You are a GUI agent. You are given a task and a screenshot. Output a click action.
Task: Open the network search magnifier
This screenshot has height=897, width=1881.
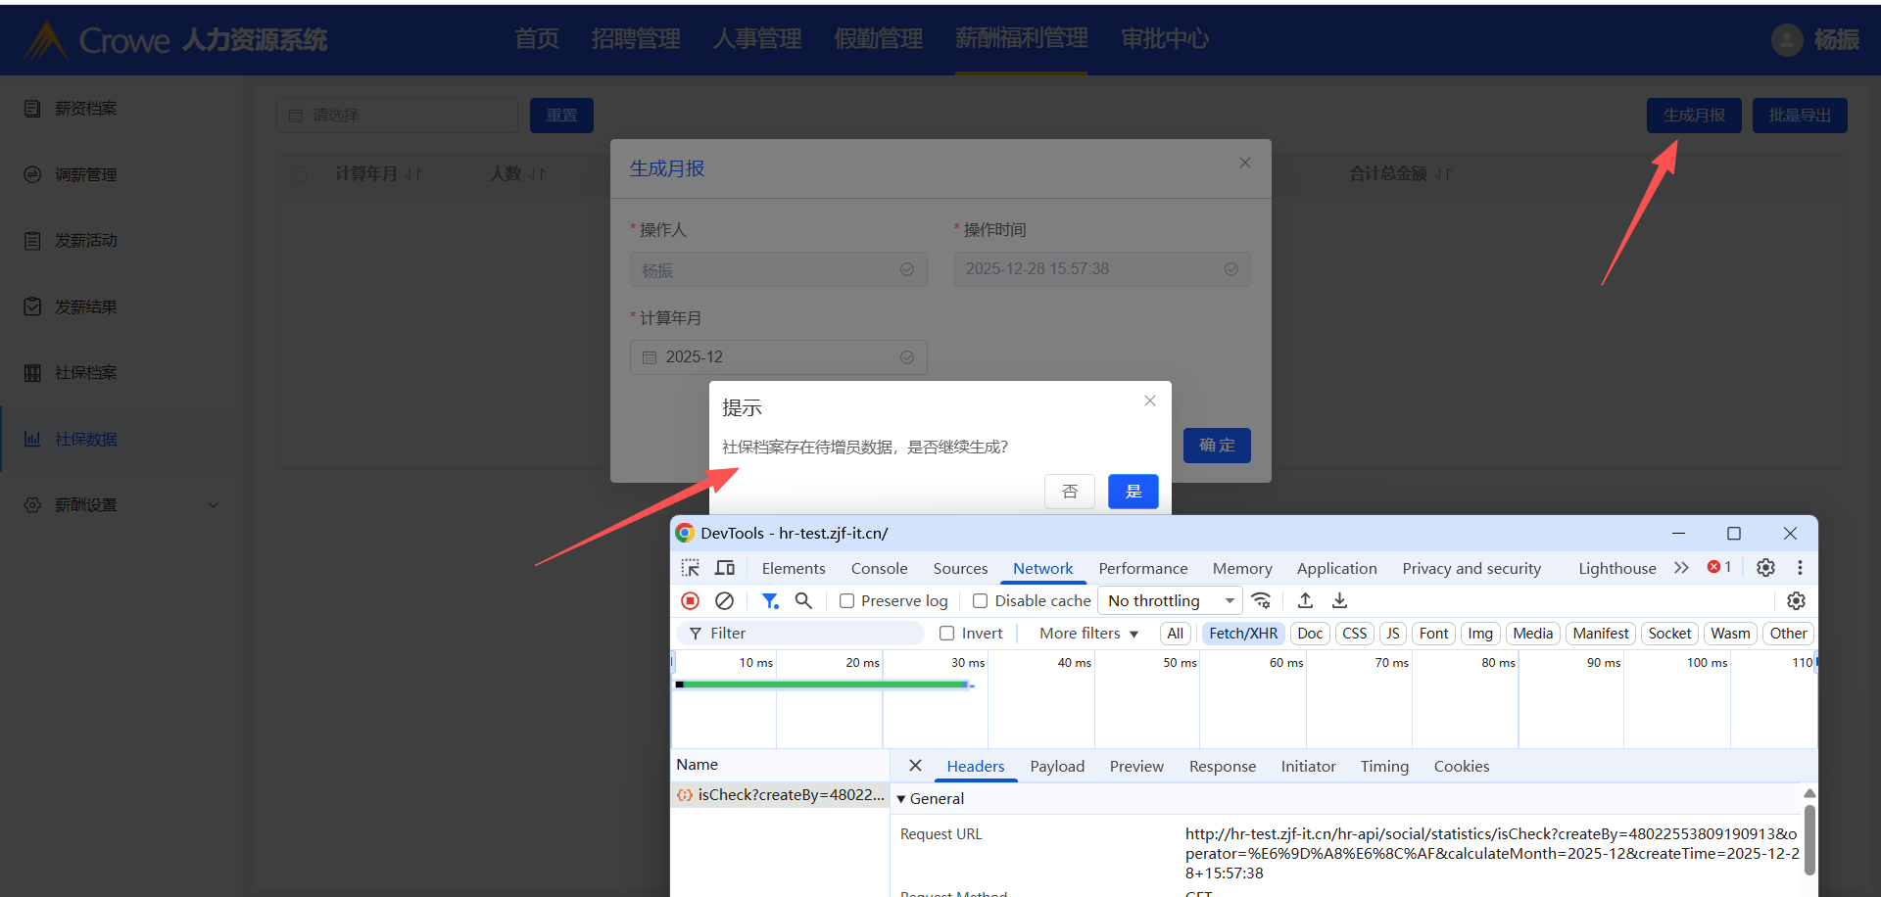803,600
